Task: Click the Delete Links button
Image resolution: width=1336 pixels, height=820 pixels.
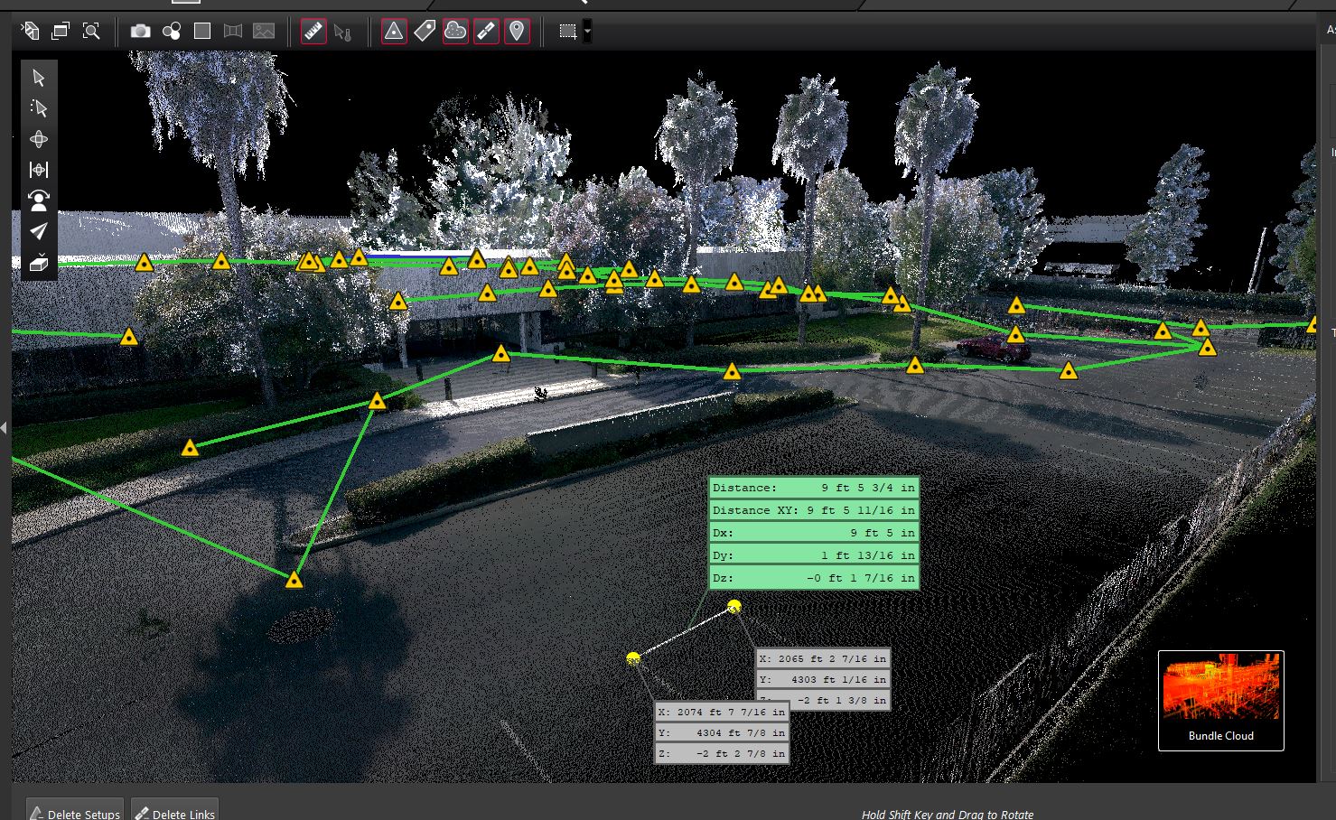Action: [x=175, y=813]
